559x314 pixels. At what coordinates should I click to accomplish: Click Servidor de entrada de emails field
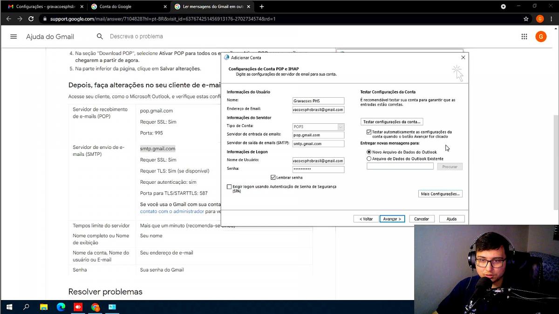(318, 135)
